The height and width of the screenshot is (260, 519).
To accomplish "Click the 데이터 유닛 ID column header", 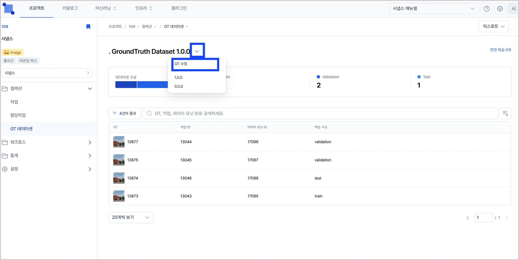I will [257, 127].
